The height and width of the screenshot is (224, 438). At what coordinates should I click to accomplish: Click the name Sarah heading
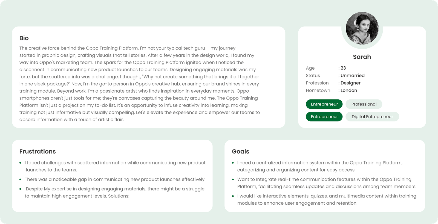(362, 57)
